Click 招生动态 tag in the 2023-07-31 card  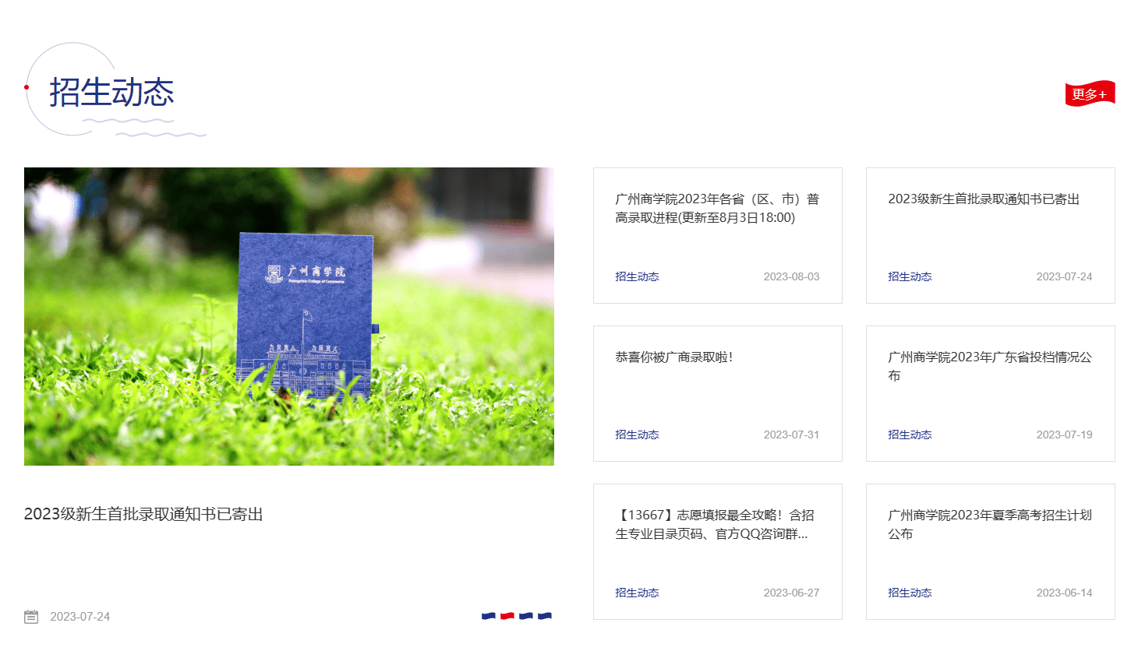(x=637, y=435)
